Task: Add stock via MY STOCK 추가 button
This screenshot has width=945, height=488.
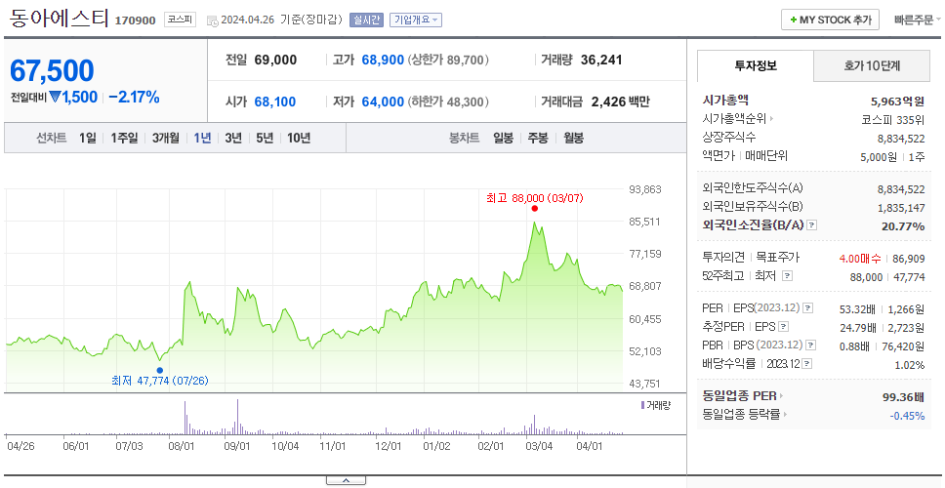Action: tap(830, 20)
